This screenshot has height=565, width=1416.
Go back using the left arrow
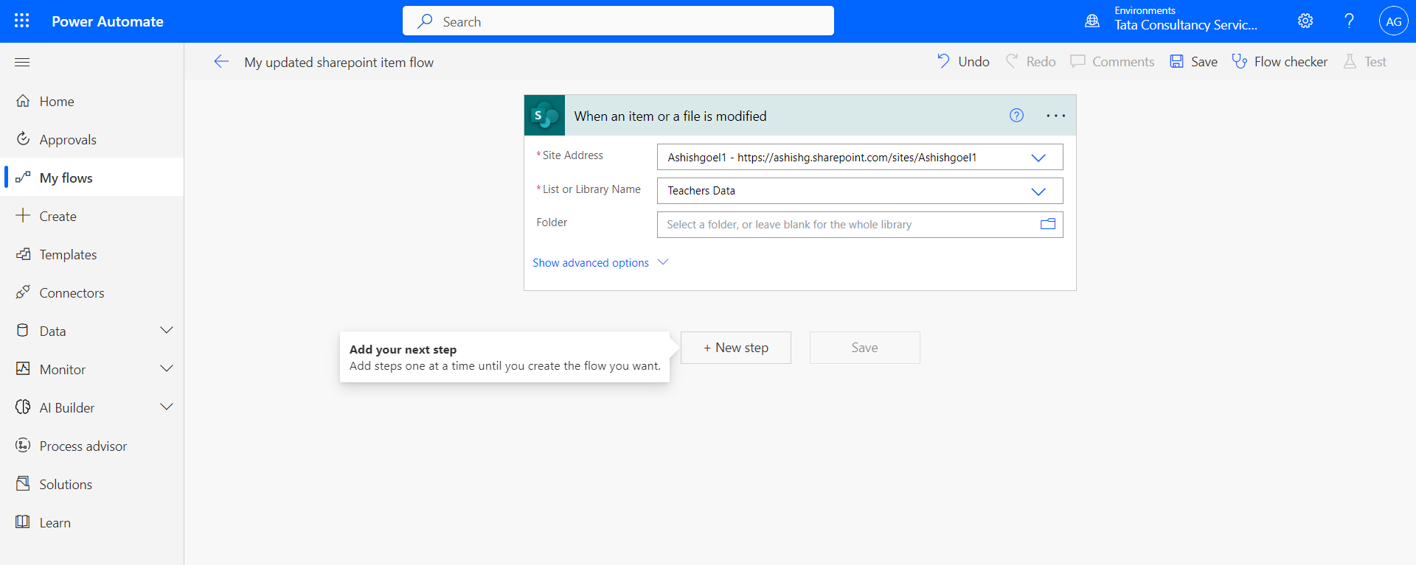(x=221, y=62)
